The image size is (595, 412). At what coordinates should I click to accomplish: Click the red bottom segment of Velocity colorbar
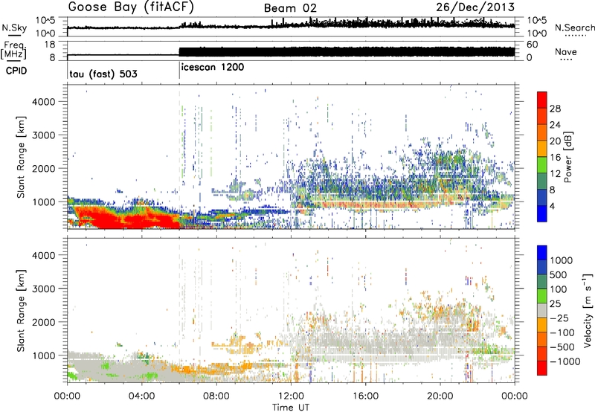542,368
